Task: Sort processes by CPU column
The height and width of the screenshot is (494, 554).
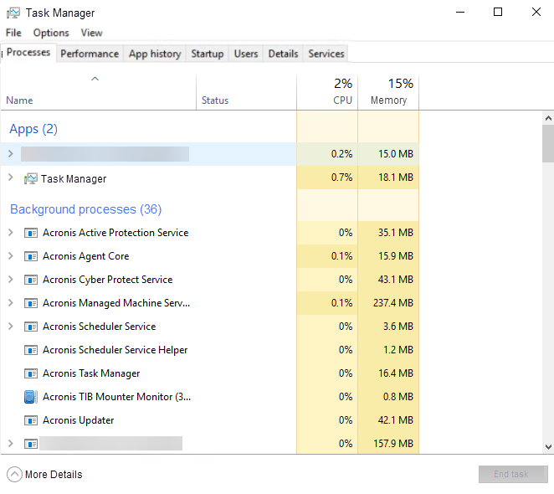Action: (327, 93)
